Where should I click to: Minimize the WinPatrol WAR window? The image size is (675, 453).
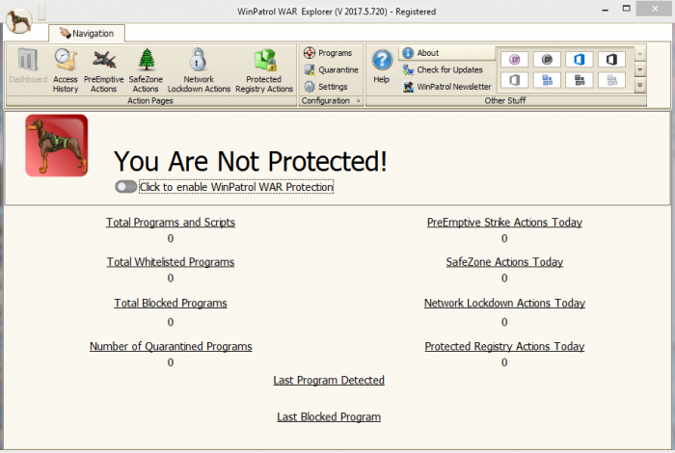tap(605, 9)
